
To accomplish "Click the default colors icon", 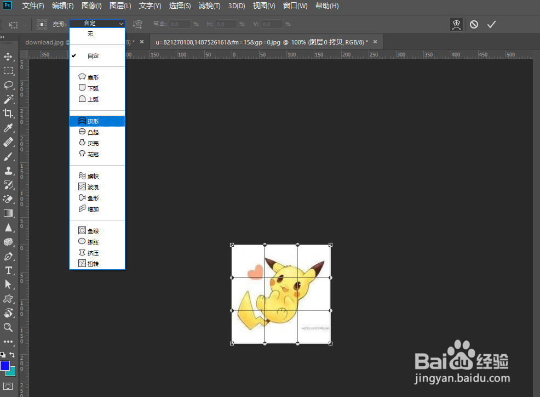I will click(x=3, y=355).
